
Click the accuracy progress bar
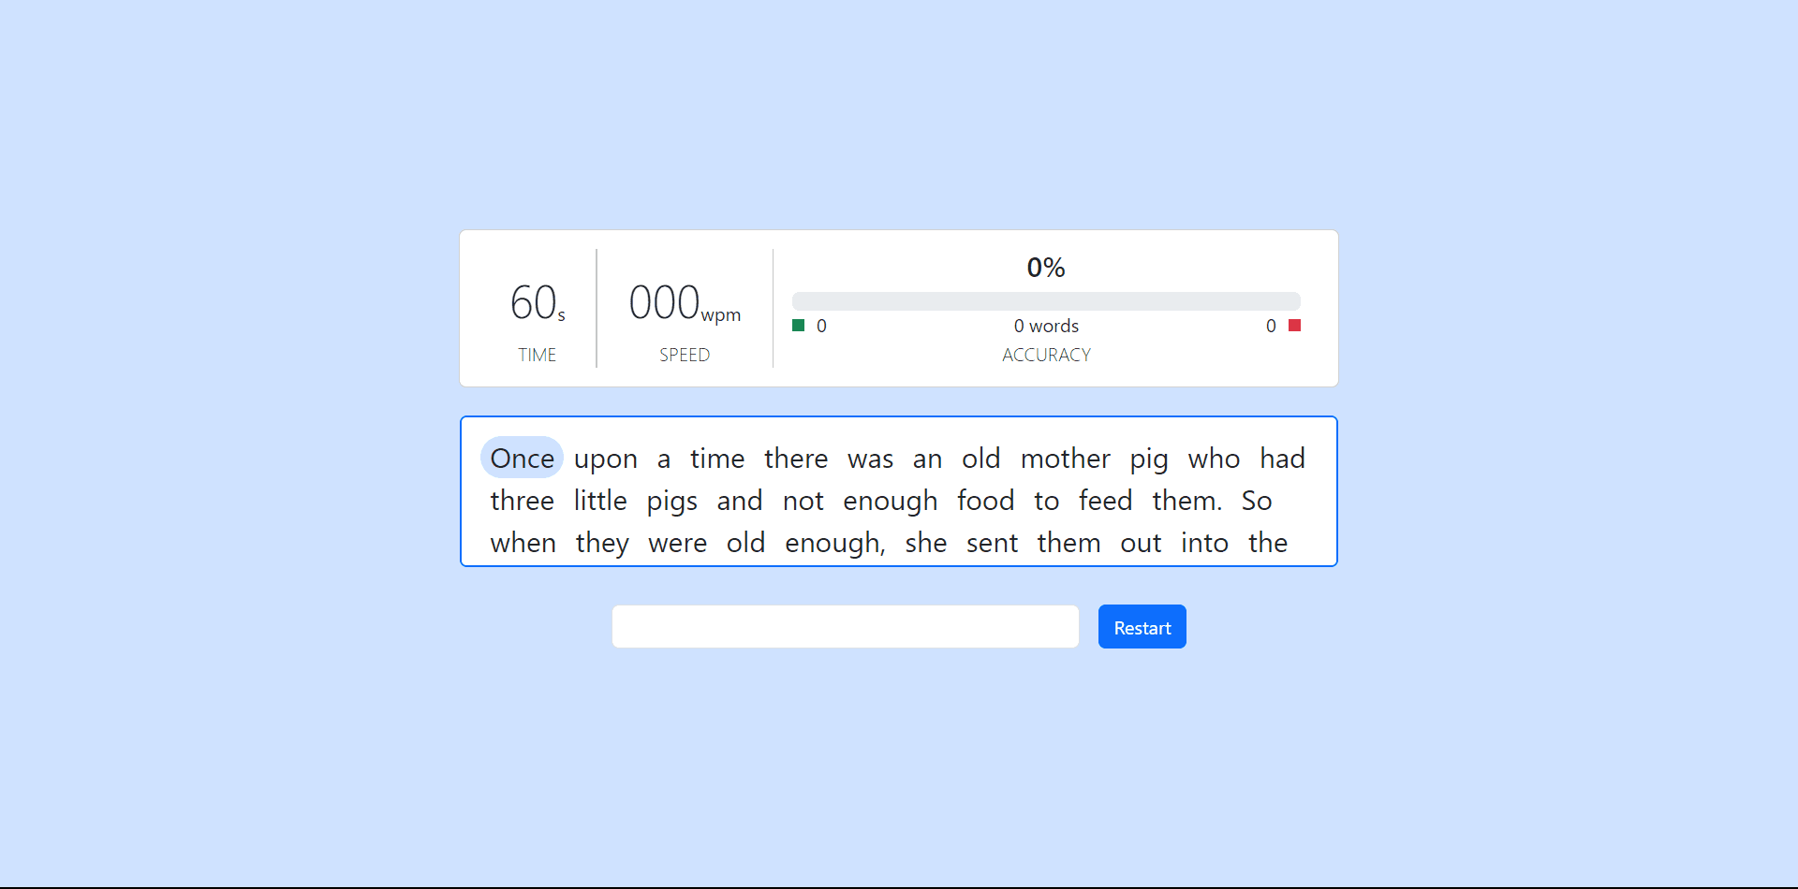[x=1045, y=301]
